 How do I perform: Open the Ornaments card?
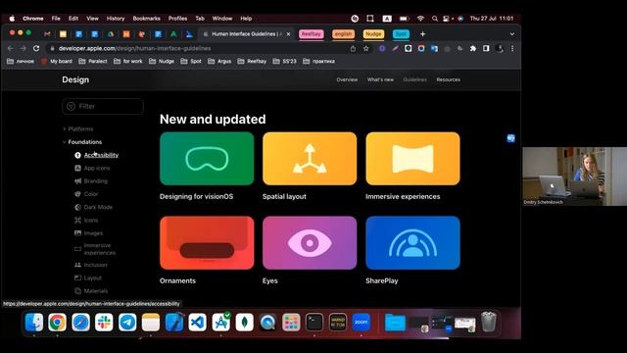click(207, 243)
